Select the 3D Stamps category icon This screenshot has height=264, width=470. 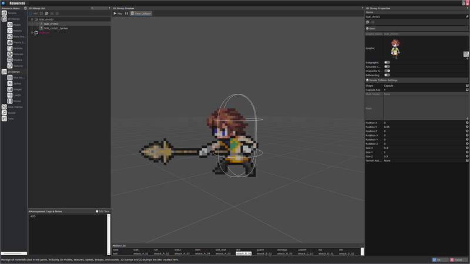click(4, 19)
